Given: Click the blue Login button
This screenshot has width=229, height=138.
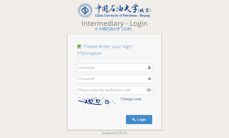Looking at the screenshot, I should (x=139, y=120).
